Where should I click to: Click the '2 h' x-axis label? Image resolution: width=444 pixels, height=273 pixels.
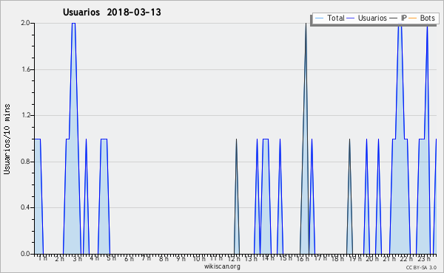coord(59,258)
